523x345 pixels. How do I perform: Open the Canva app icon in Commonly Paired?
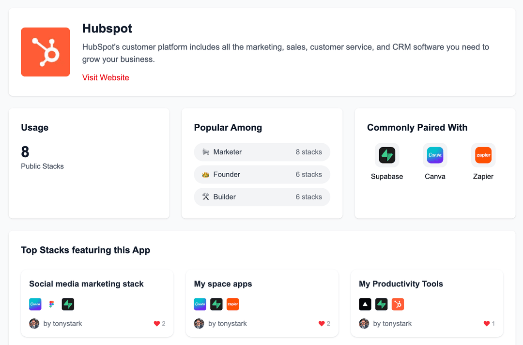[x=435, y=155]
